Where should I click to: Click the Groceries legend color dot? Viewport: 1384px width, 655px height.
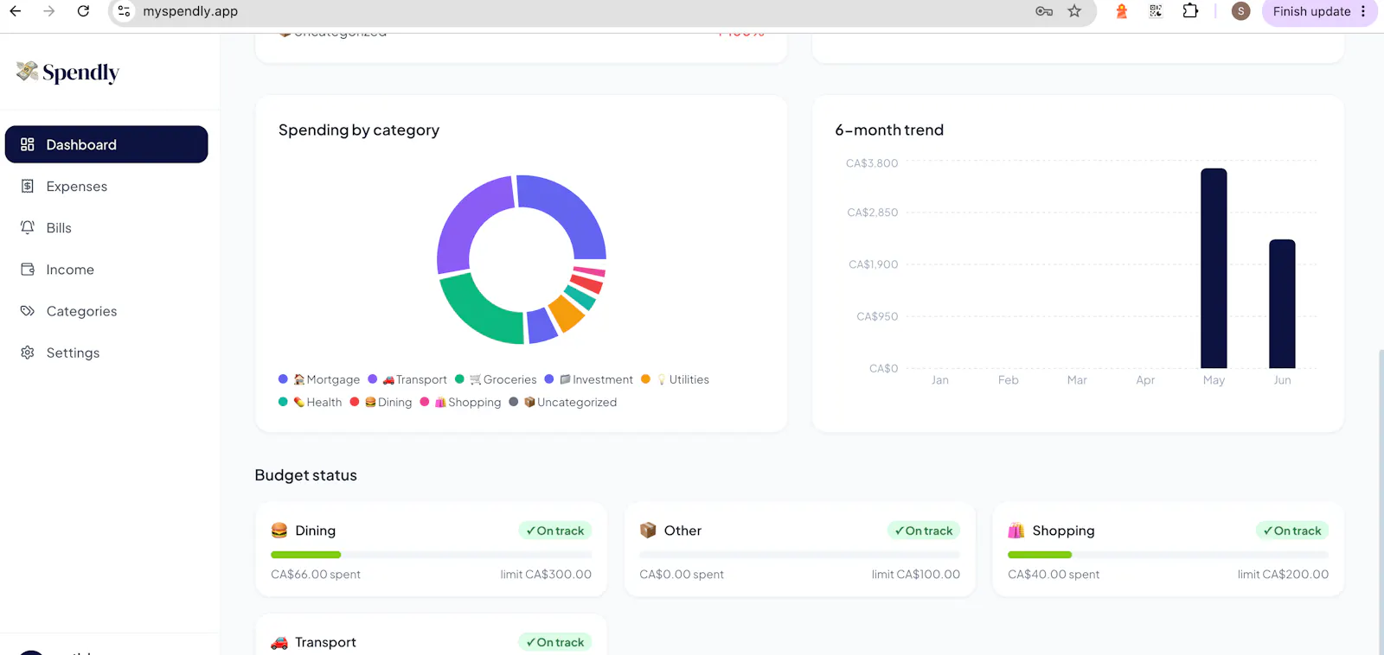point(460,379)
